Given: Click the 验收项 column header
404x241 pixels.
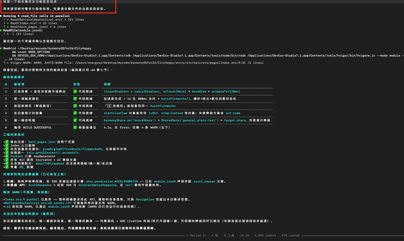Looking at the screenshot, I should pyautogui.click(x=19, y=84).
